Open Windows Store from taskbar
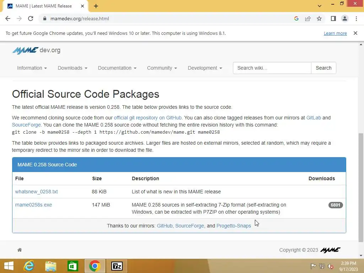The height and width of the screenshot is (273, 364). click(x=73, y=266)
